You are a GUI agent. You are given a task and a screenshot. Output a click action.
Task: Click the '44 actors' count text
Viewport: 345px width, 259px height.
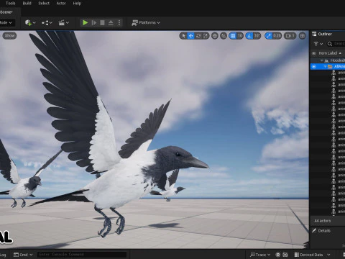[323, 221]
